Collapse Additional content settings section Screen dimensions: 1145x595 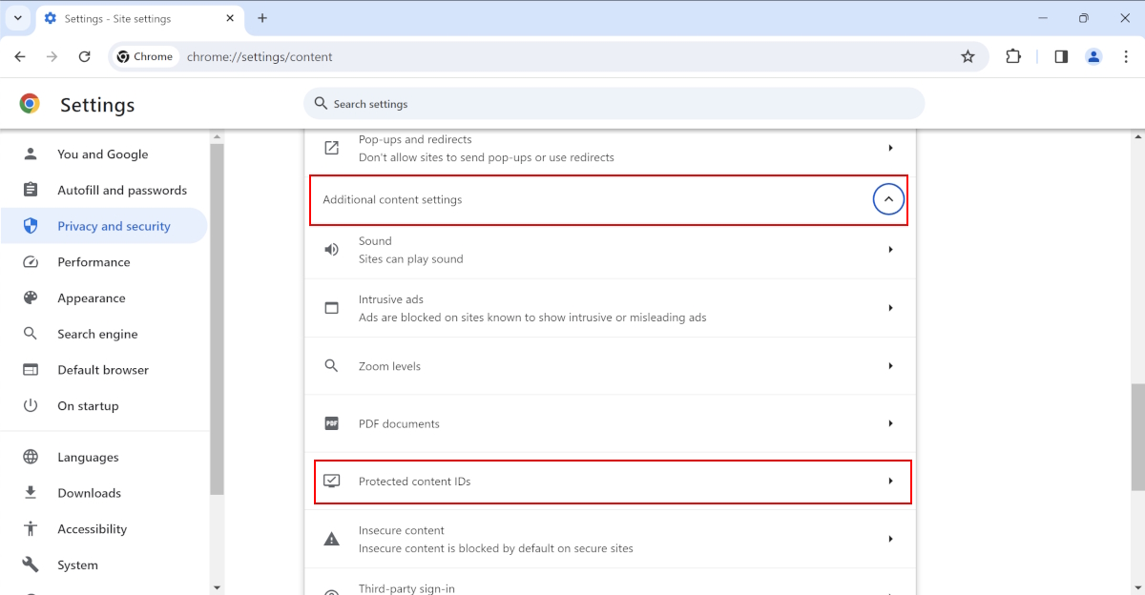pos(887,199)
